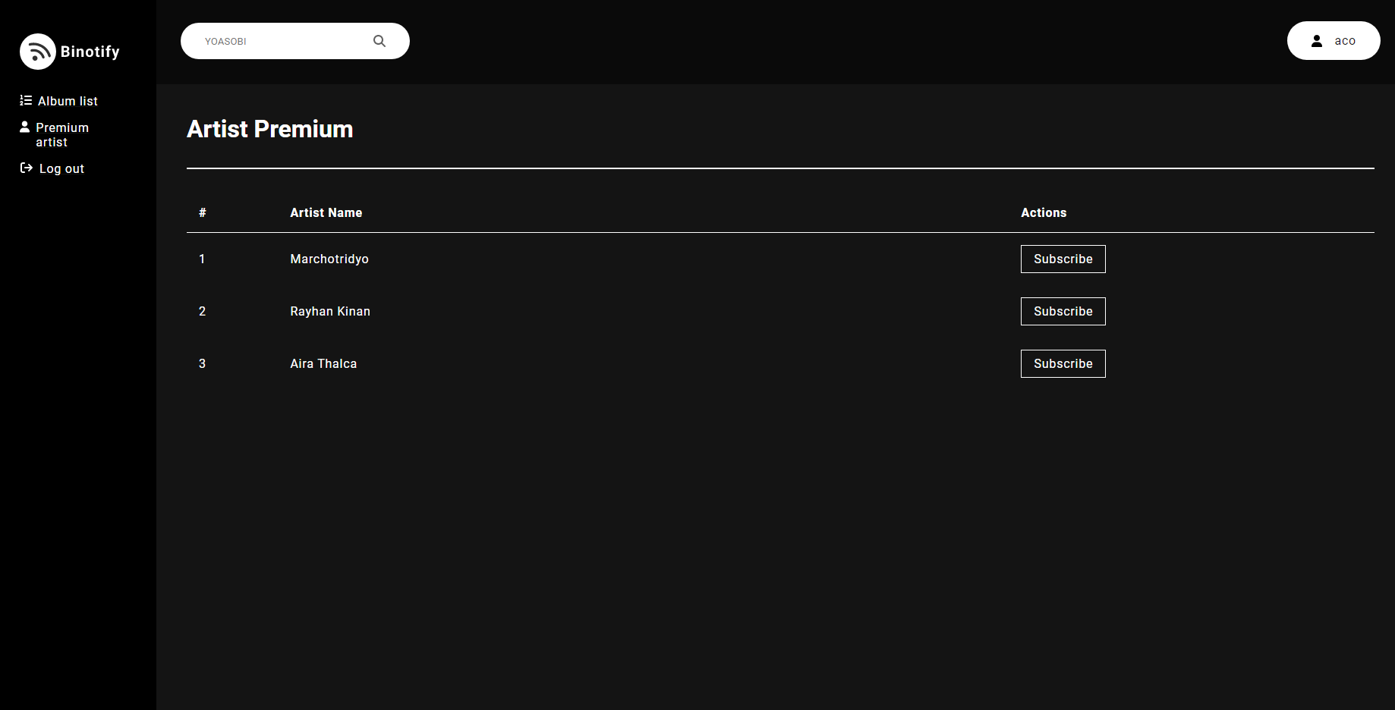Subscribe to artist Marchotridyo
Screen dimensions: 1395x710
click(x=1063, y=259)
